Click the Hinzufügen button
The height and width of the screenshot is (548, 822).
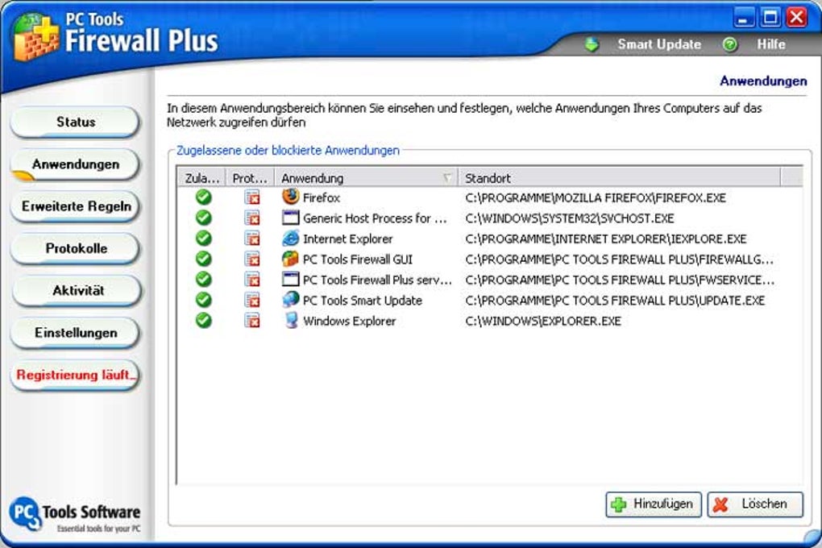(x=654, y=504)
